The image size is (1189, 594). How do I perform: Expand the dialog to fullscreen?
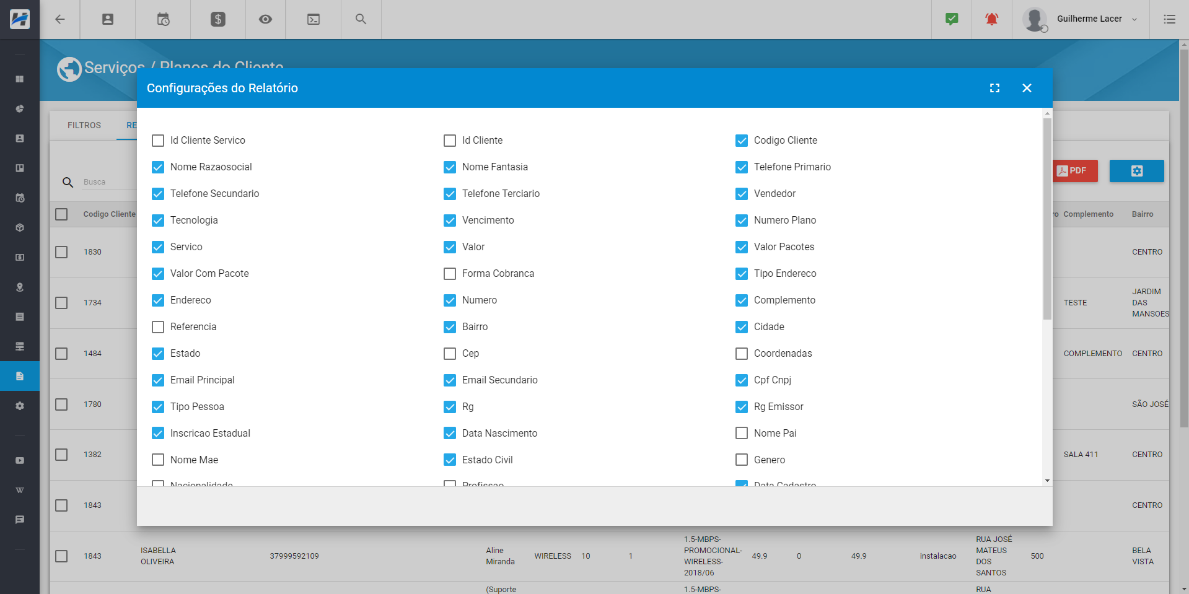click(x=994, y=88)
